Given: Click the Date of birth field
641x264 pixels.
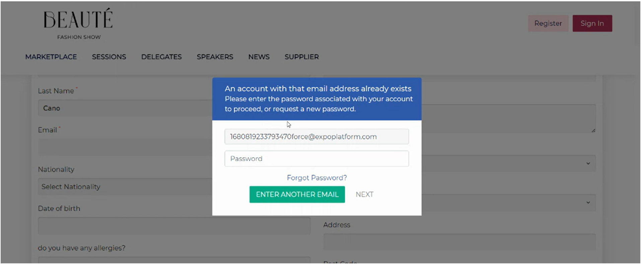Looking at the screenshot, I should click(174, 226).
